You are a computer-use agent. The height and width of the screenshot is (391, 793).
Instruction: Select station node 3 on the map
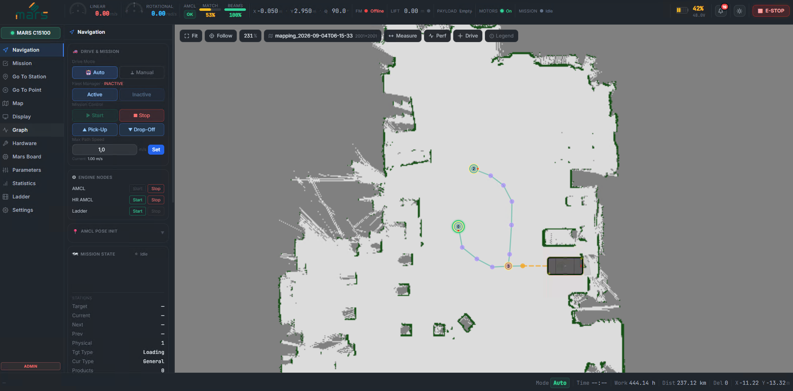pos(508,266)
